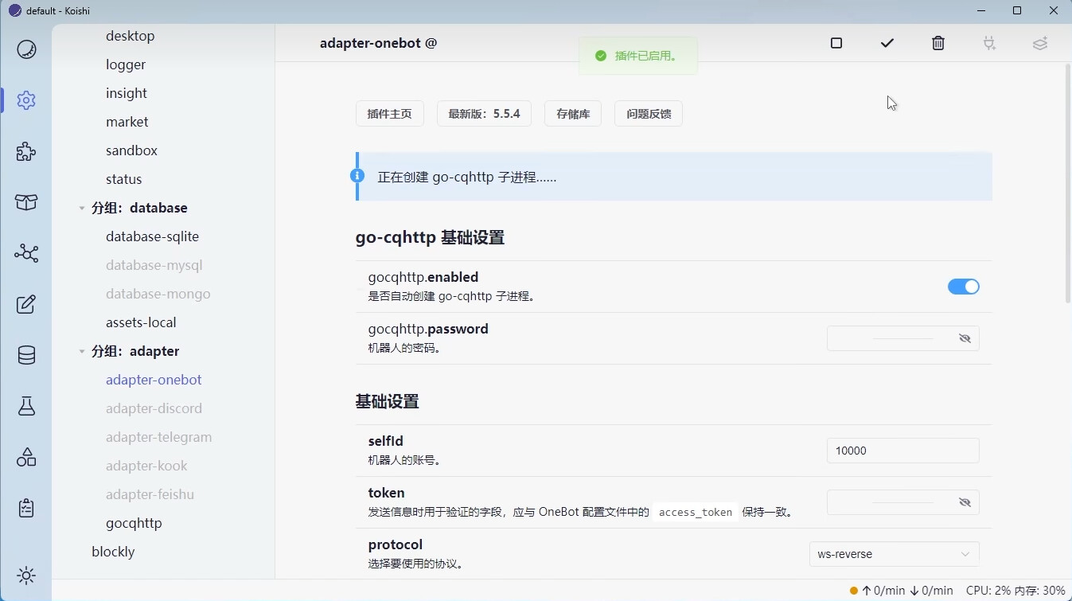The width and height of the screenshot is (1072, 601).
Task: Reveal the token field hidden value
Action: [965, 501]
